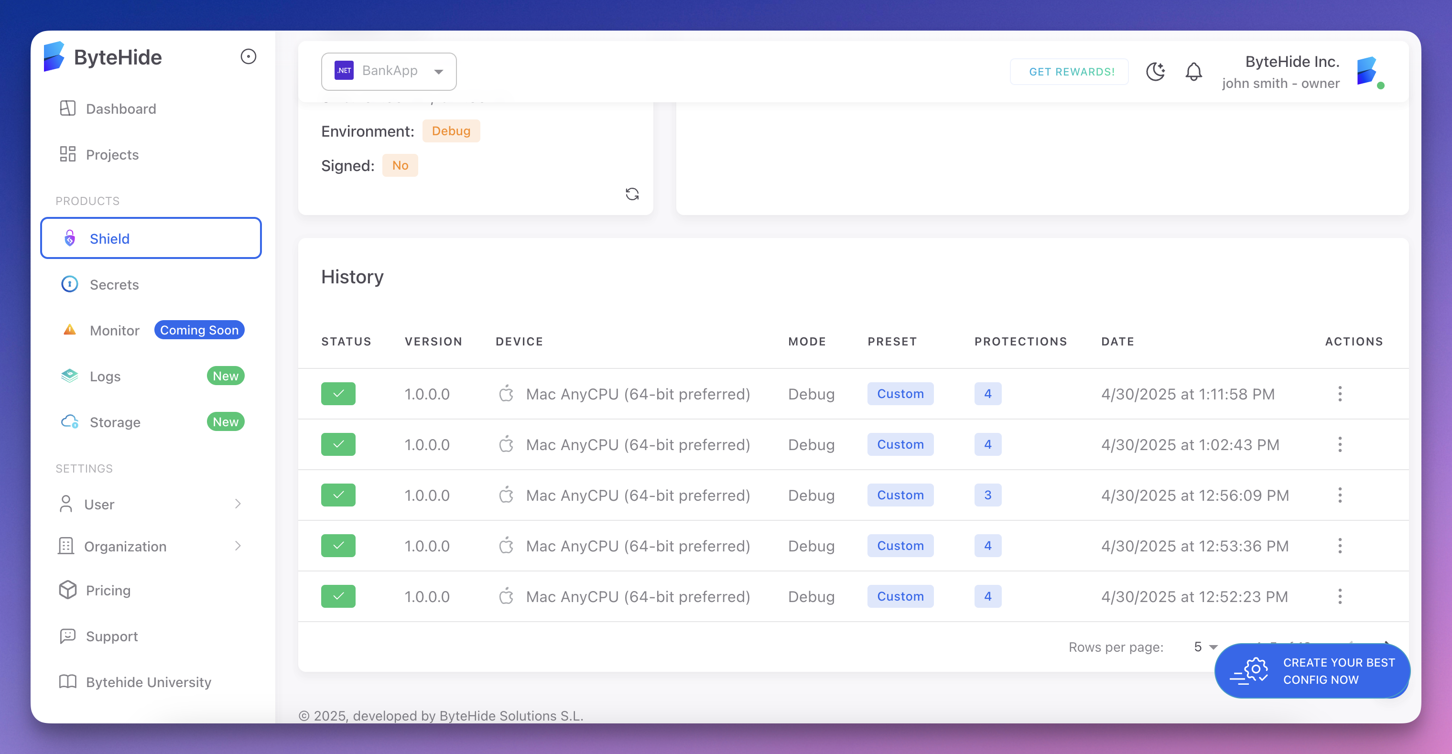Collapse sidebar using circle icon
The height and width of the screenshot is (754, 1452).
tap(248, 56)
